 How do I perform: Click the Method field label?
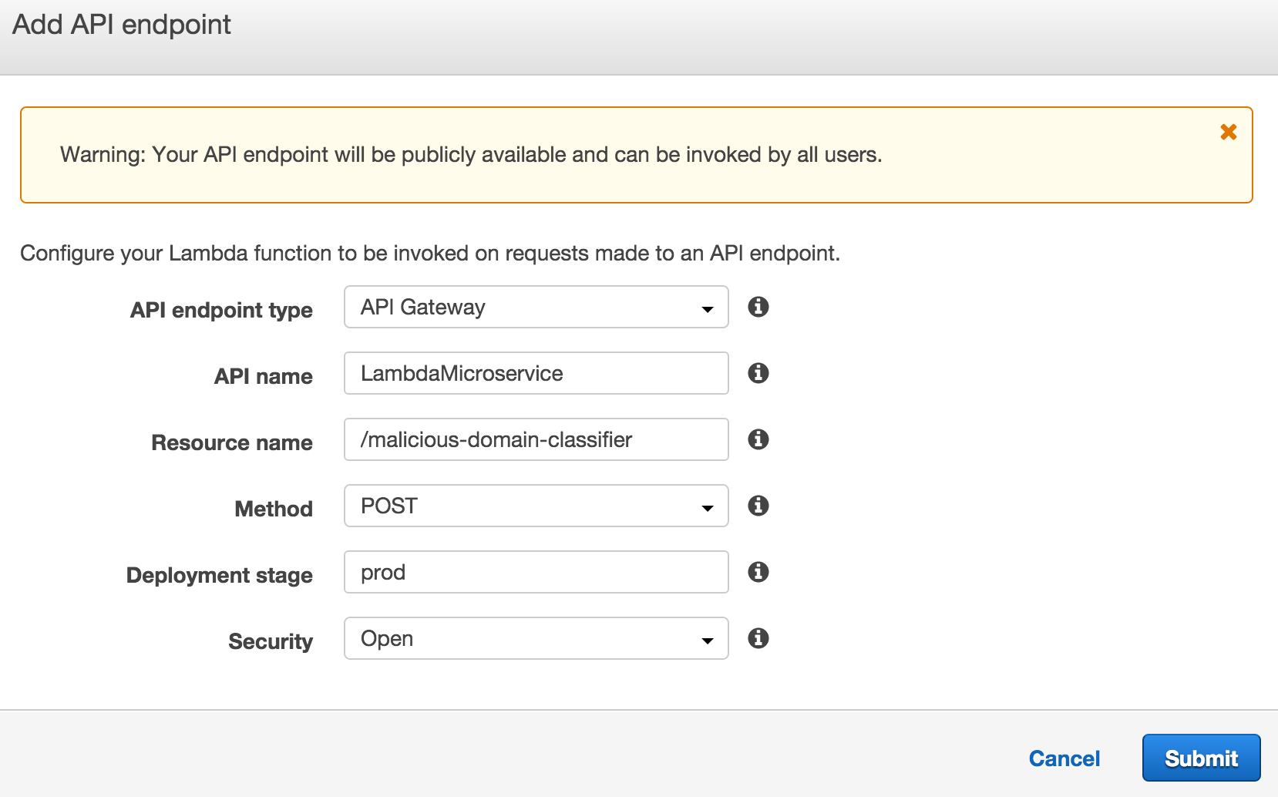pos(274,509)
